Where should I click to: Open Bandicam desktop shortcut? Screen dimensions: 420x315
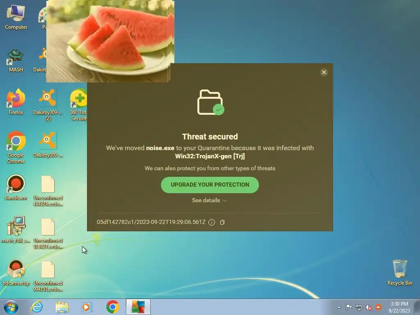pos(16,187)
